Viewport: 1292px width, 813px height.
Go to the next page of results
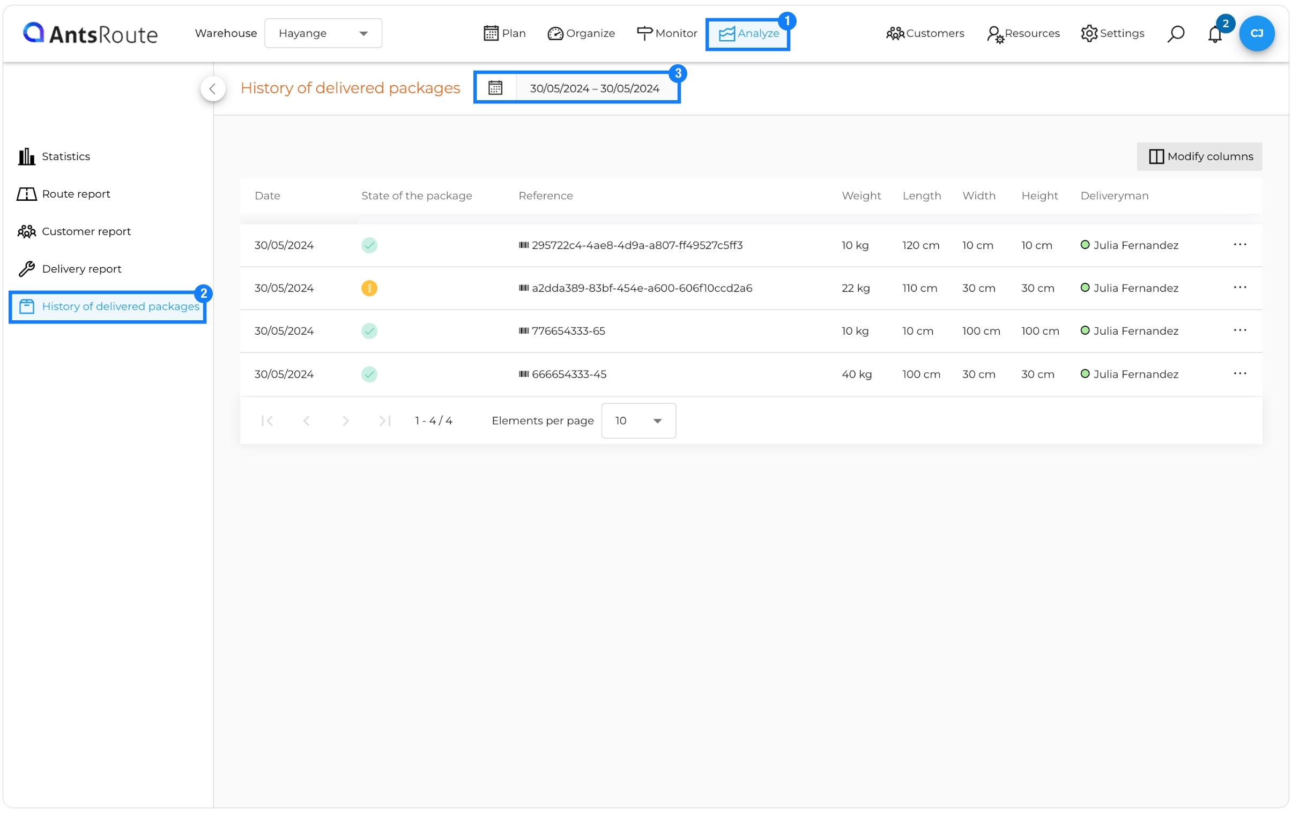click(x=346, y=421)
